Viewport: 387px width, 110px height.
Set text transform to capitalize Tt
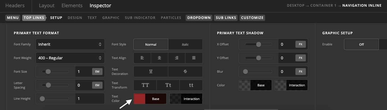click(168, 85)
